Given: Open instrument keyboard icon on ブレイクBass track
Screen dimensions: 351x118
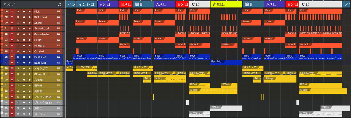Looking at the screenshot, I should pyautogui.click(x=58, y=97).
